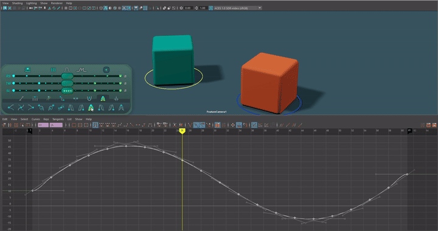
Task: Click the Frame All icon in the Graph Editor toolbar
Action: (74, 125)
